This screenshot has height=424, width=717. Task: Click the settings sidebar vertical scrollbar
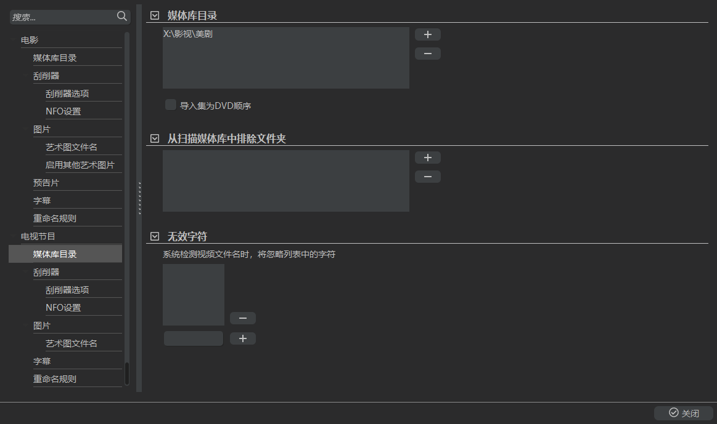pyautogui.click(x=127, y=373)
